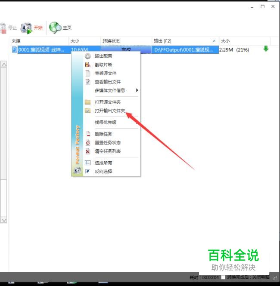Minimize the Format Factory window

(x=252, y=7)
